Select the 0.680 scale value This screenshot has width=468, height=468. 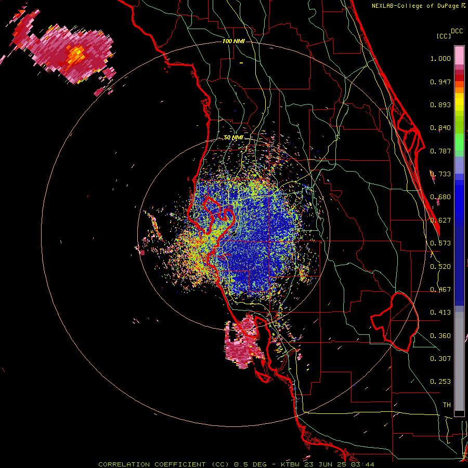[440, 197]
